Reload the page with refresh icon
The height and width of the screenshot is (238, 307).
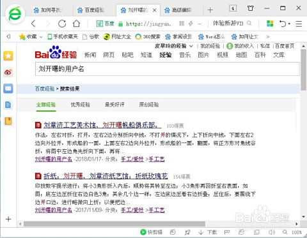coord(62,24)
